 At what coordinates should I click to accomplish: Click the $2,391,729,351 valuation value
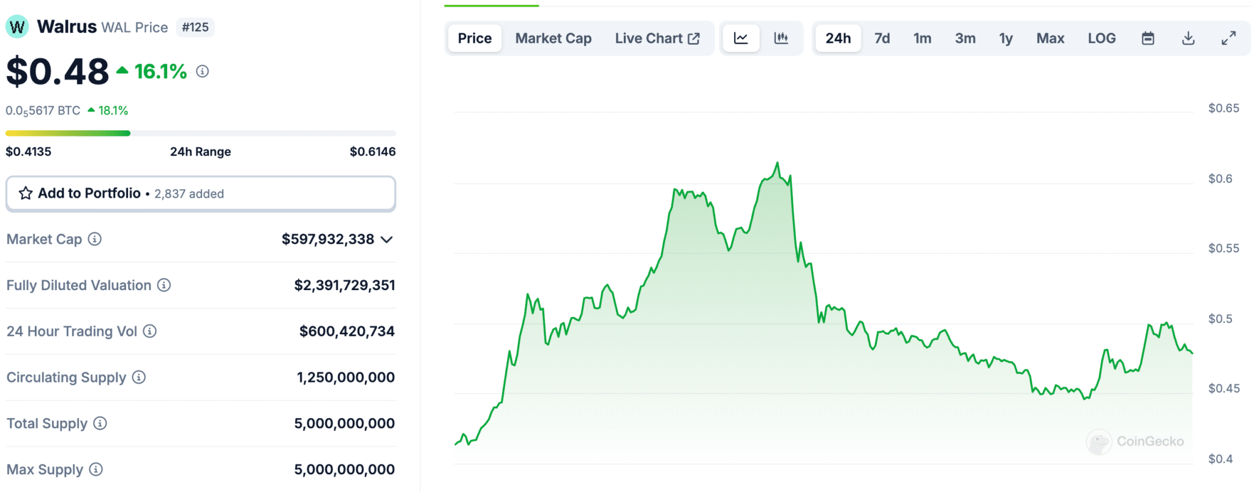pyautogui.click(x=345, y=285)
